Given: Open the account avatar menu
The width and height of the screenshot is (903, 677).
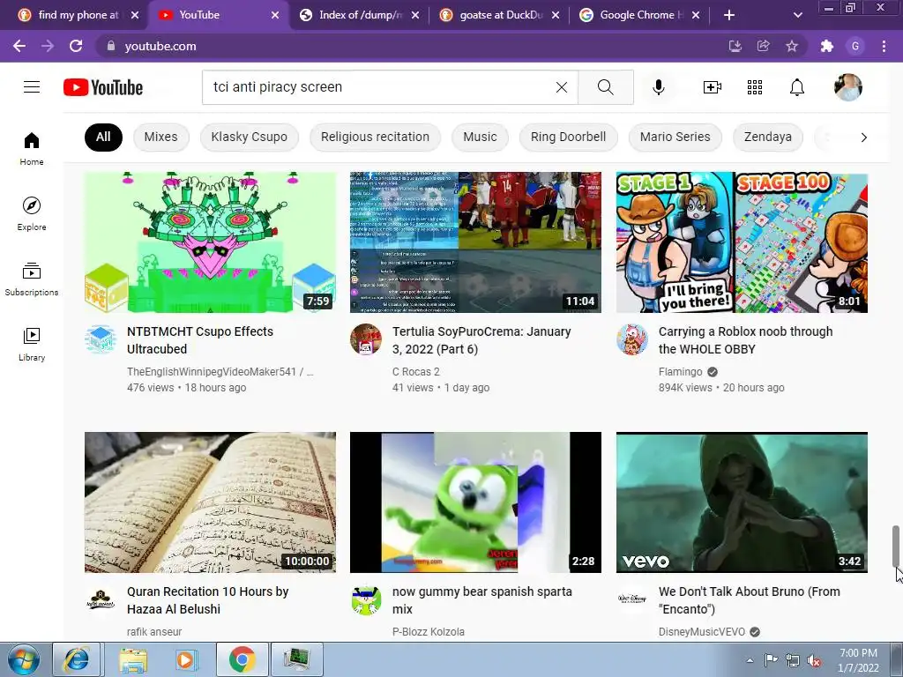Looking at the screenshot, I should click(847, 87).
